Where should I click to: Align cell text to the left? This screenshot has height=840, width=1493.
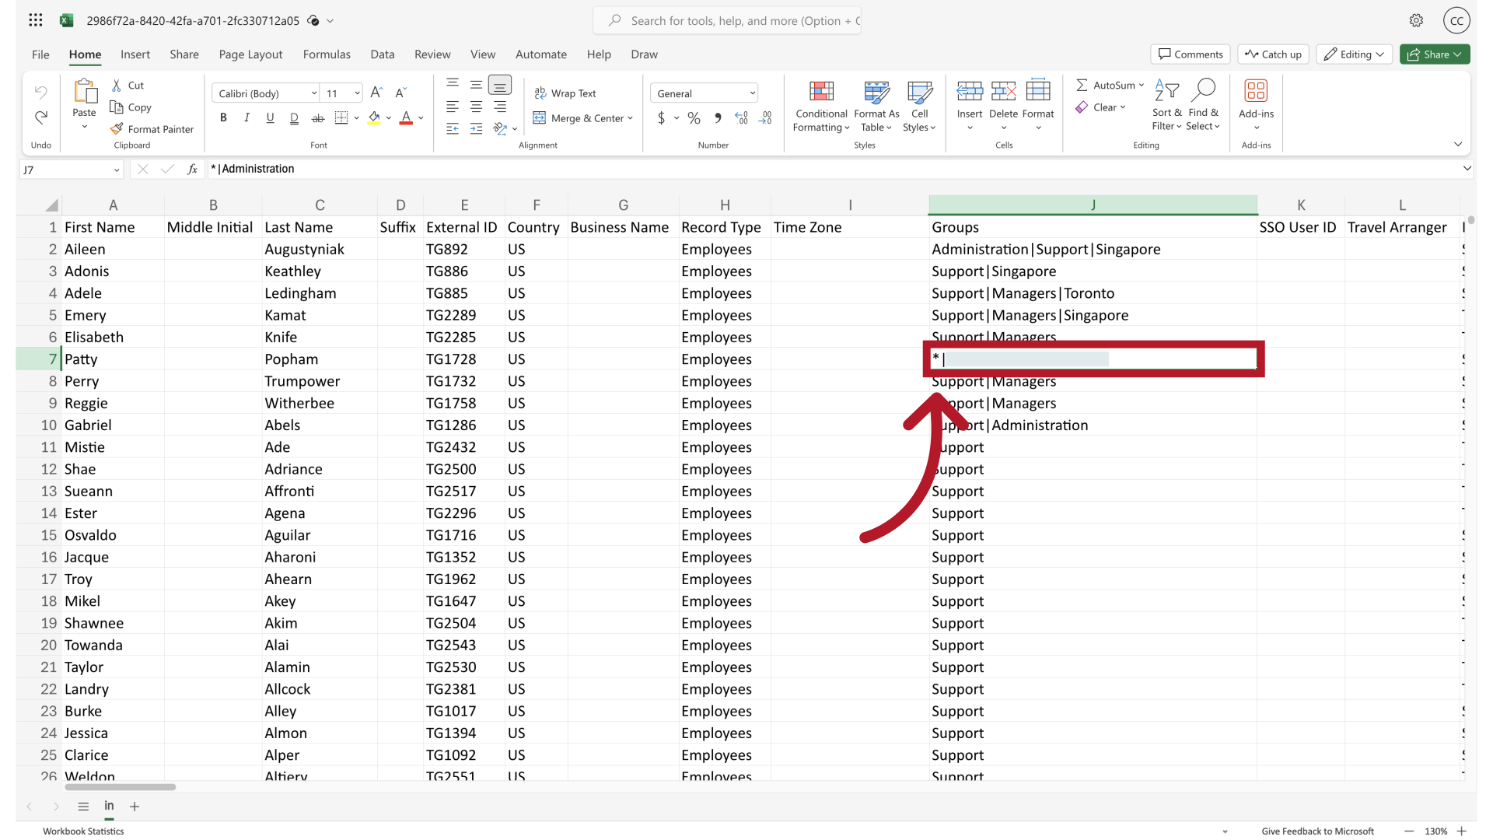453,107
